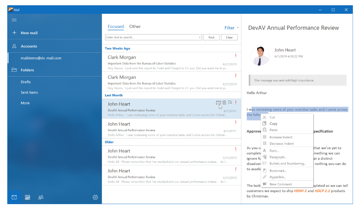Click Bullets and Numbering list icon
Screen dimensions: 361x211
pyautogui.click(x=265, y=163)
